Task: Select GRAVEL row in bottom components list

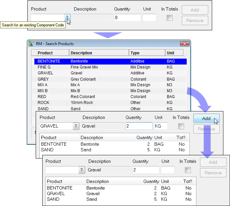Action: (121, 193)
